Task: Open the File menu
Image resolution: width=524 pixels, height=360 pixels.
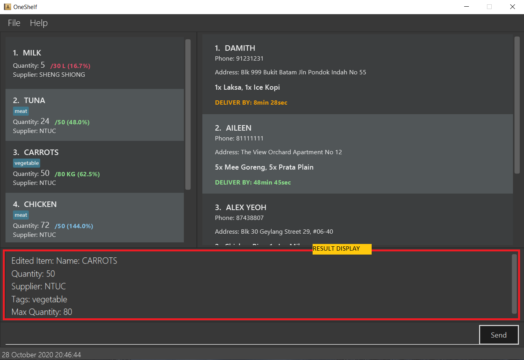Action: point(14,23)
